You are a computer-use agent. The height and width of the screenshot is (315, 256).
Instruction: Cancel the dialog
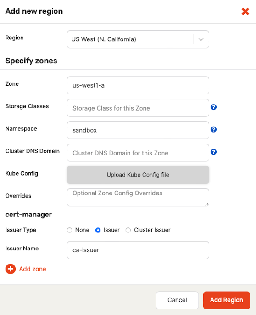(x=177, y=300)
